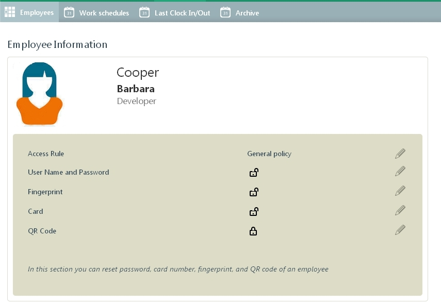Click the Work schedules calendar icon
This screenshot has width=441, height=304.
point(69,13)
